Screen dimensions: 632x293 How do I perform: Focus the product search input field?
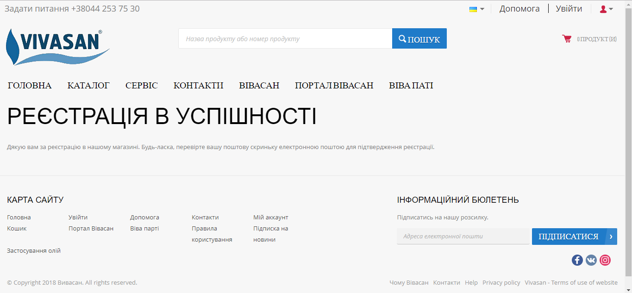pyautogui.click(x=285, y=39)
